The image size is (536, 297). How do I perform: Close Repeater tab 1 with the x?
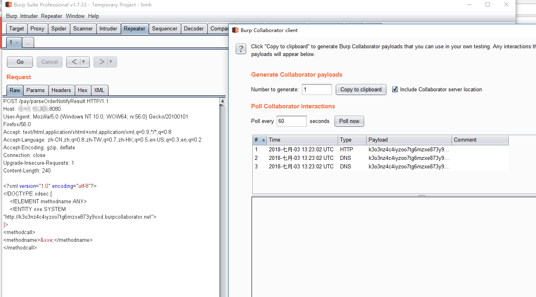[17, 43]
